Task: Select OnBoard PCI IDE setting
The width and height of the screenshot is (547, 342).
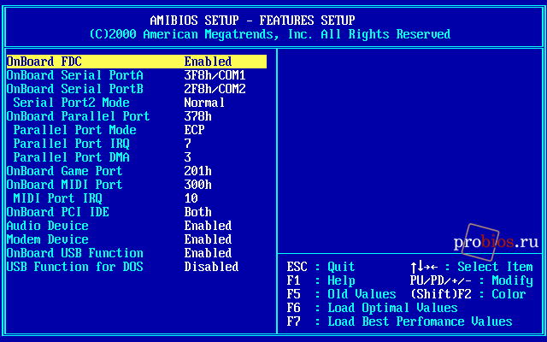Action: [57, 212]
